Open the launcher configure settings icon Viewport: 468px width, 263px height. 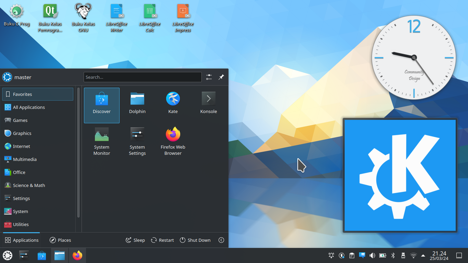209,77
